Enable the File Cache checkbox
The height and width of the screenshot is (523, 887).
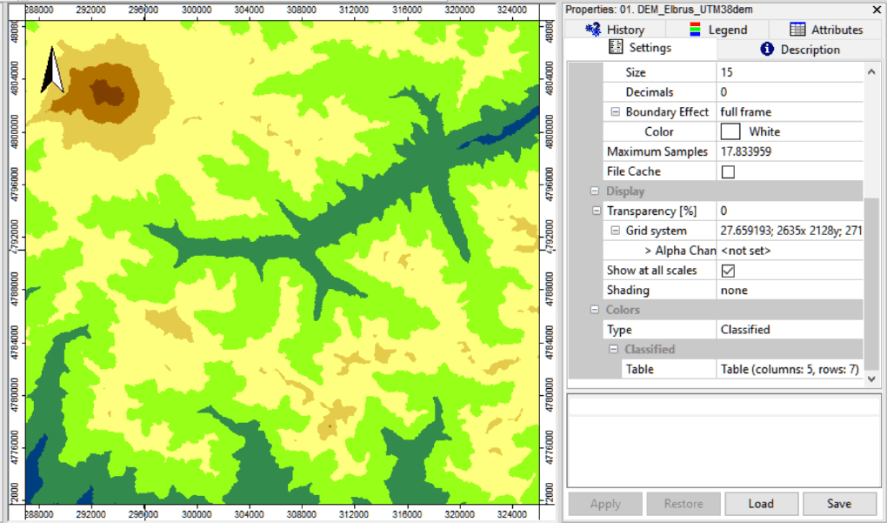pos(729,171)
